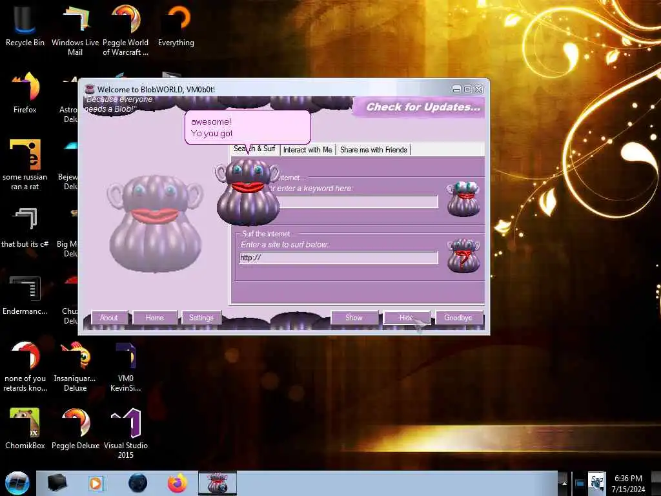Click the About button
661x496 pixels.
click(108, 318)
